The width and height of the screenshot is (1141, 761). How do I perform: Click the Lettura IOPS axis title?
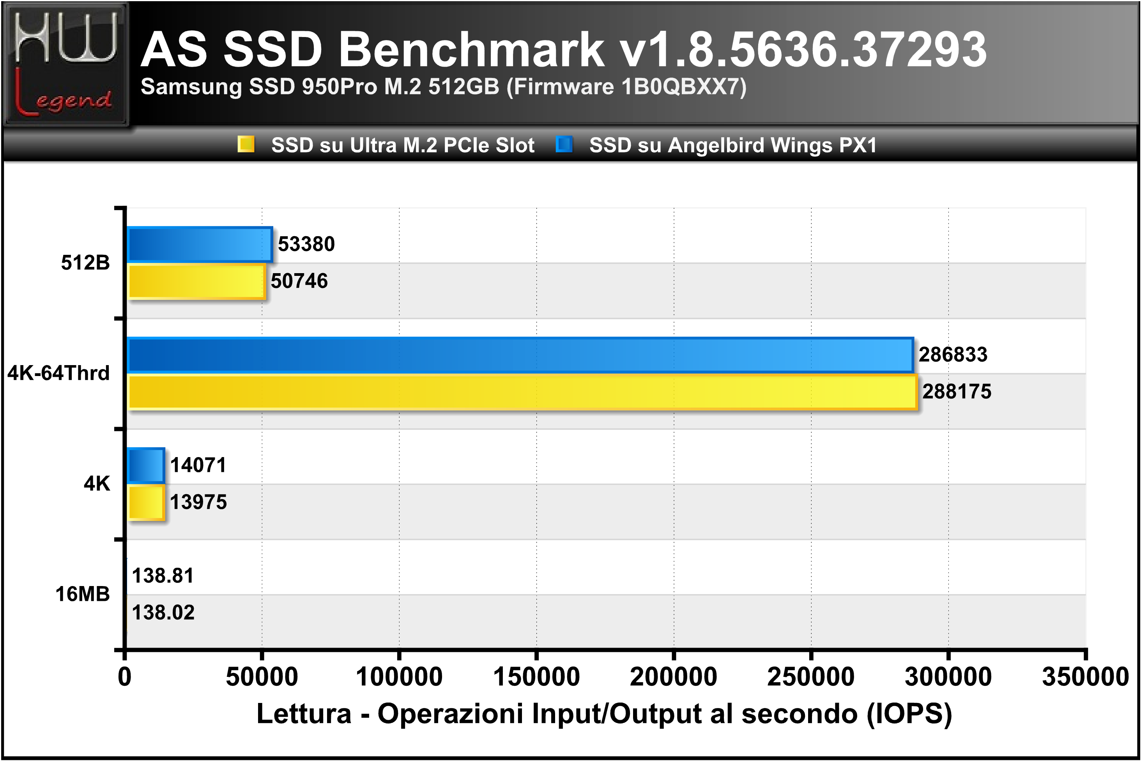pos(604,714)
